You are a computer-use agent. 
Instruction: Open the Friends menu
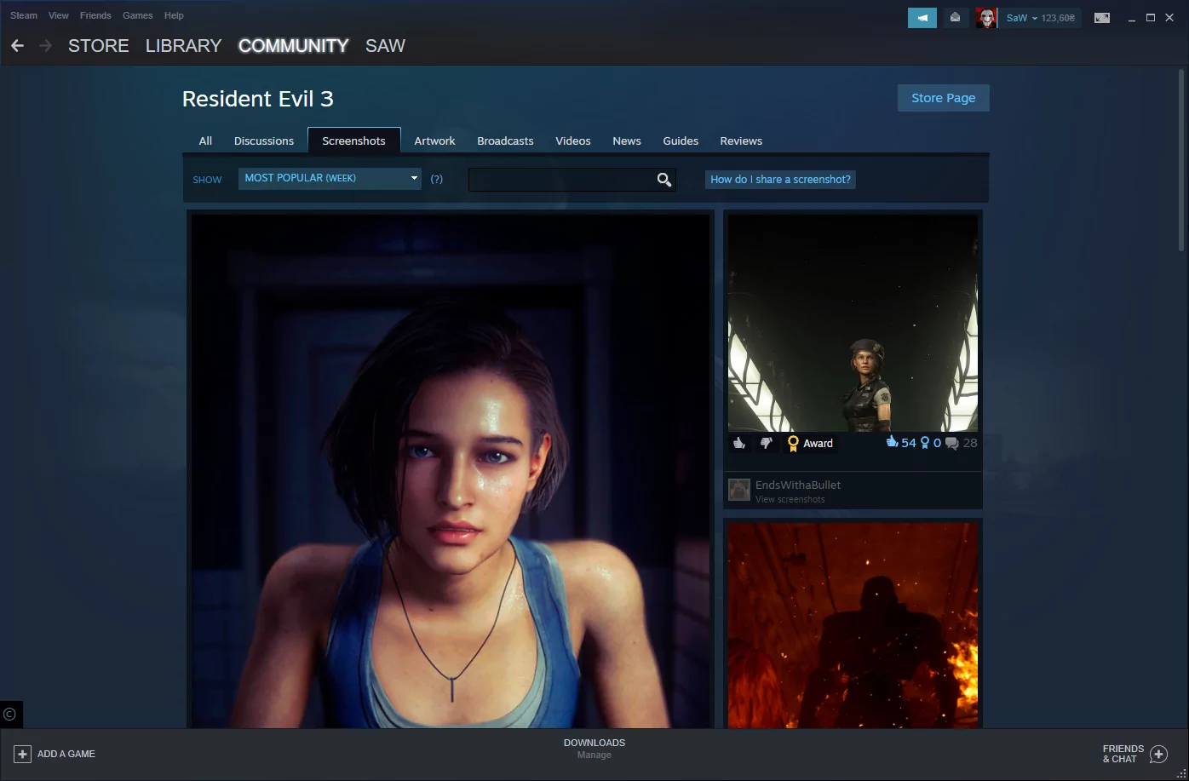(x=95, y=15)
